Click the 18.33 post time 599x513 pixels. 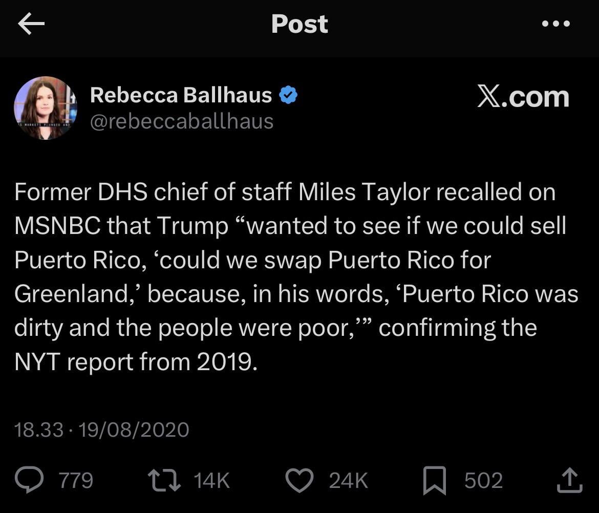click(x=39, y=430)
